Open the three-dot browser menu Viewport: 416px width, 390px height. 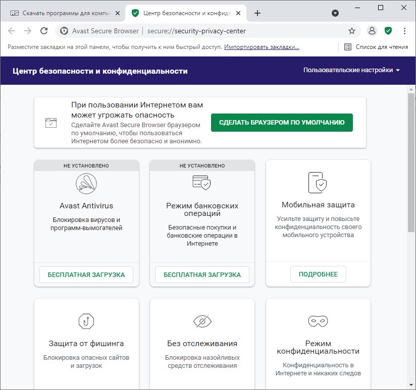click(404, 31)
